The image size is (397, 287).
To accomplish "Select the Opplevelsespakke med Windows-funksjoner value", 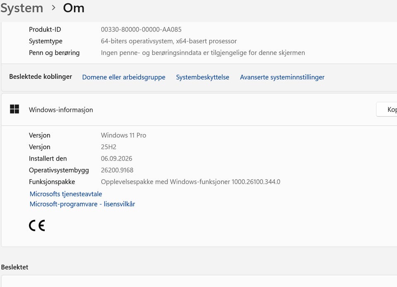I will [191, 182].
